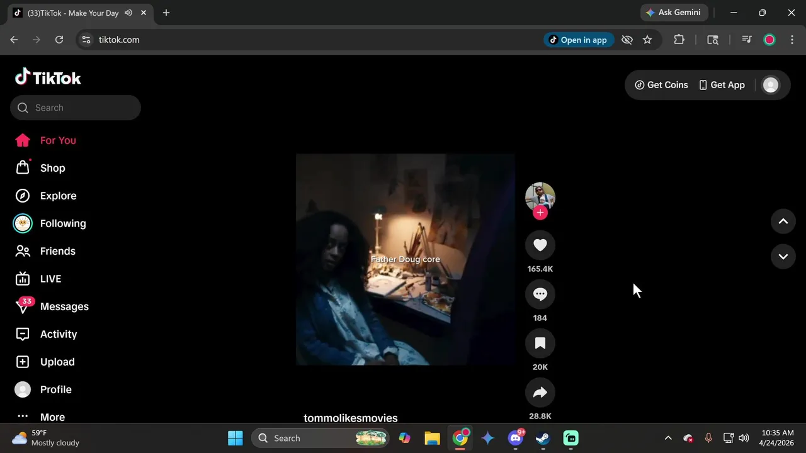Share the video via arrow icon
Screen dimensions: 806x453
point(540,393)
